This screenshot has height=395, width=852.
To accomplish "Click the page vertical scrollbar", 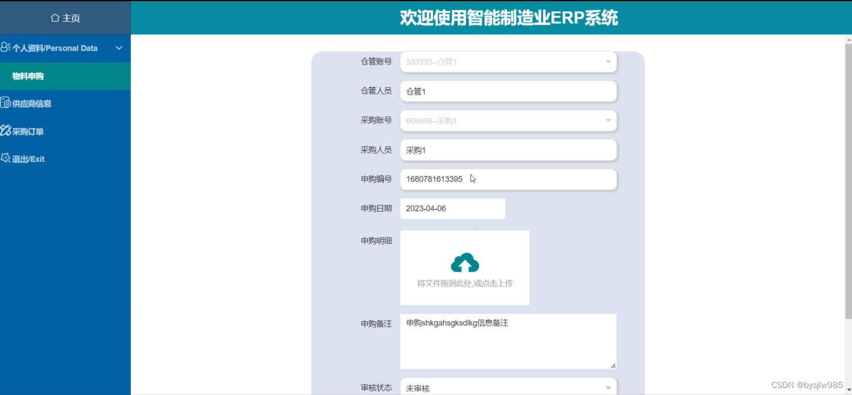I will tap(848, 182).
